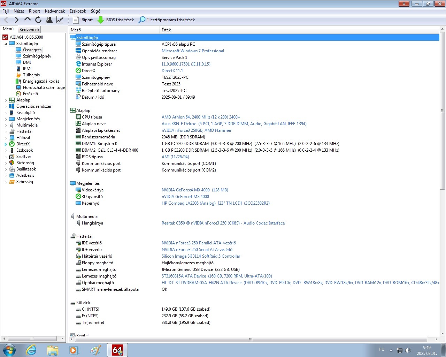Expand the Alaplap tree node
The height and width of the screenshot is (357, 446).
tap(6, 100)
